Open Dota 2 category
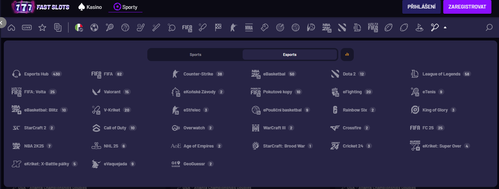 [348, 74]
